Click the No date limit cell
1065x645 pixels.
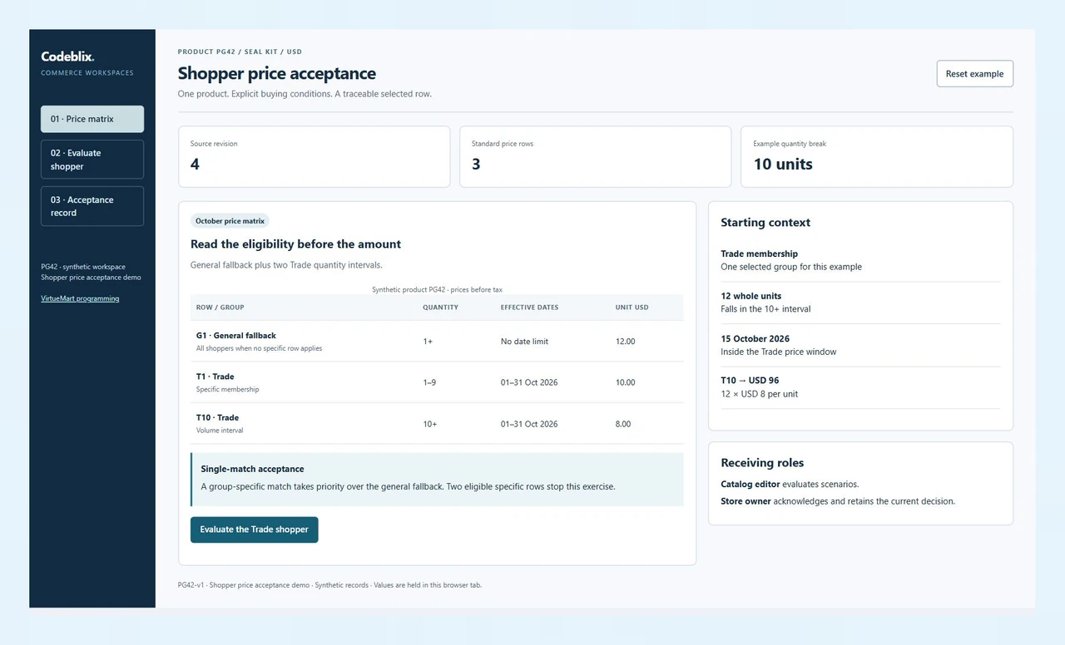click(524, 342)
